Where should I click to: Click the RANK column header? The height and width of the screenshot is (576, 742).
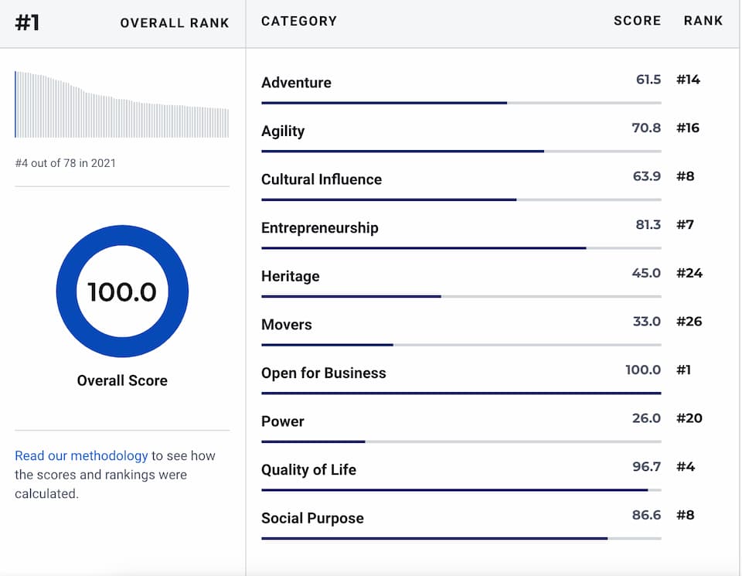click(x=703, y=22)
